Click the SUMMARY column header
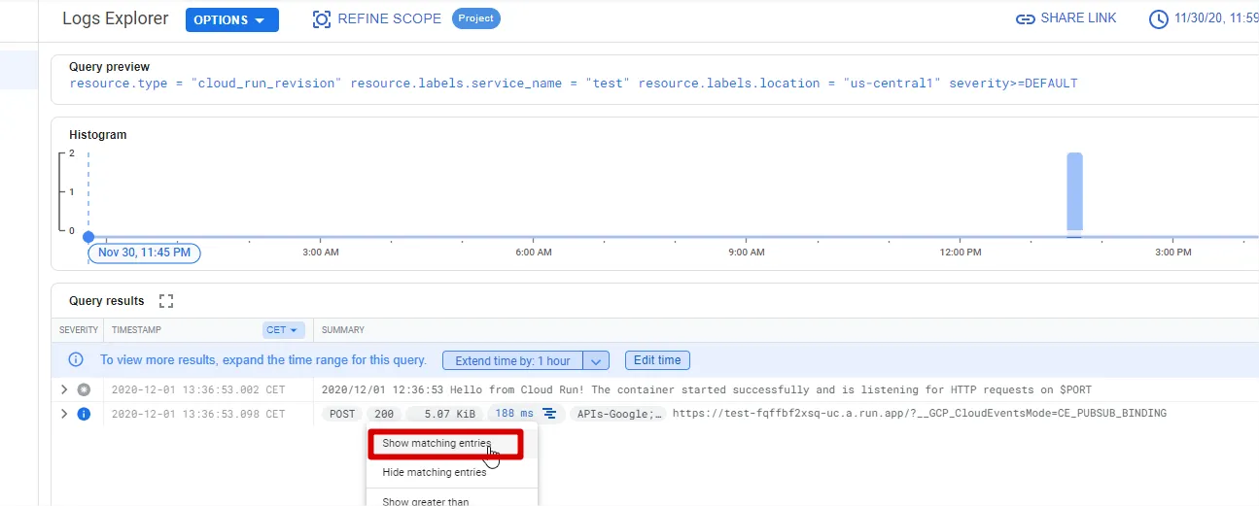This screenshot has width=1259, height=506. [x=343, y=330]
